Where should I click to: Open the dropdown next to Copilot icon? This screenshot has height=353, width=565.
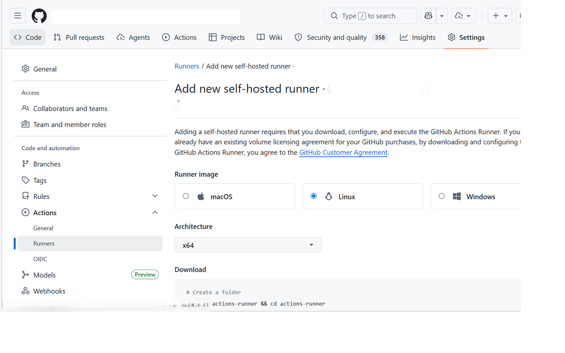tap(442, 16)
